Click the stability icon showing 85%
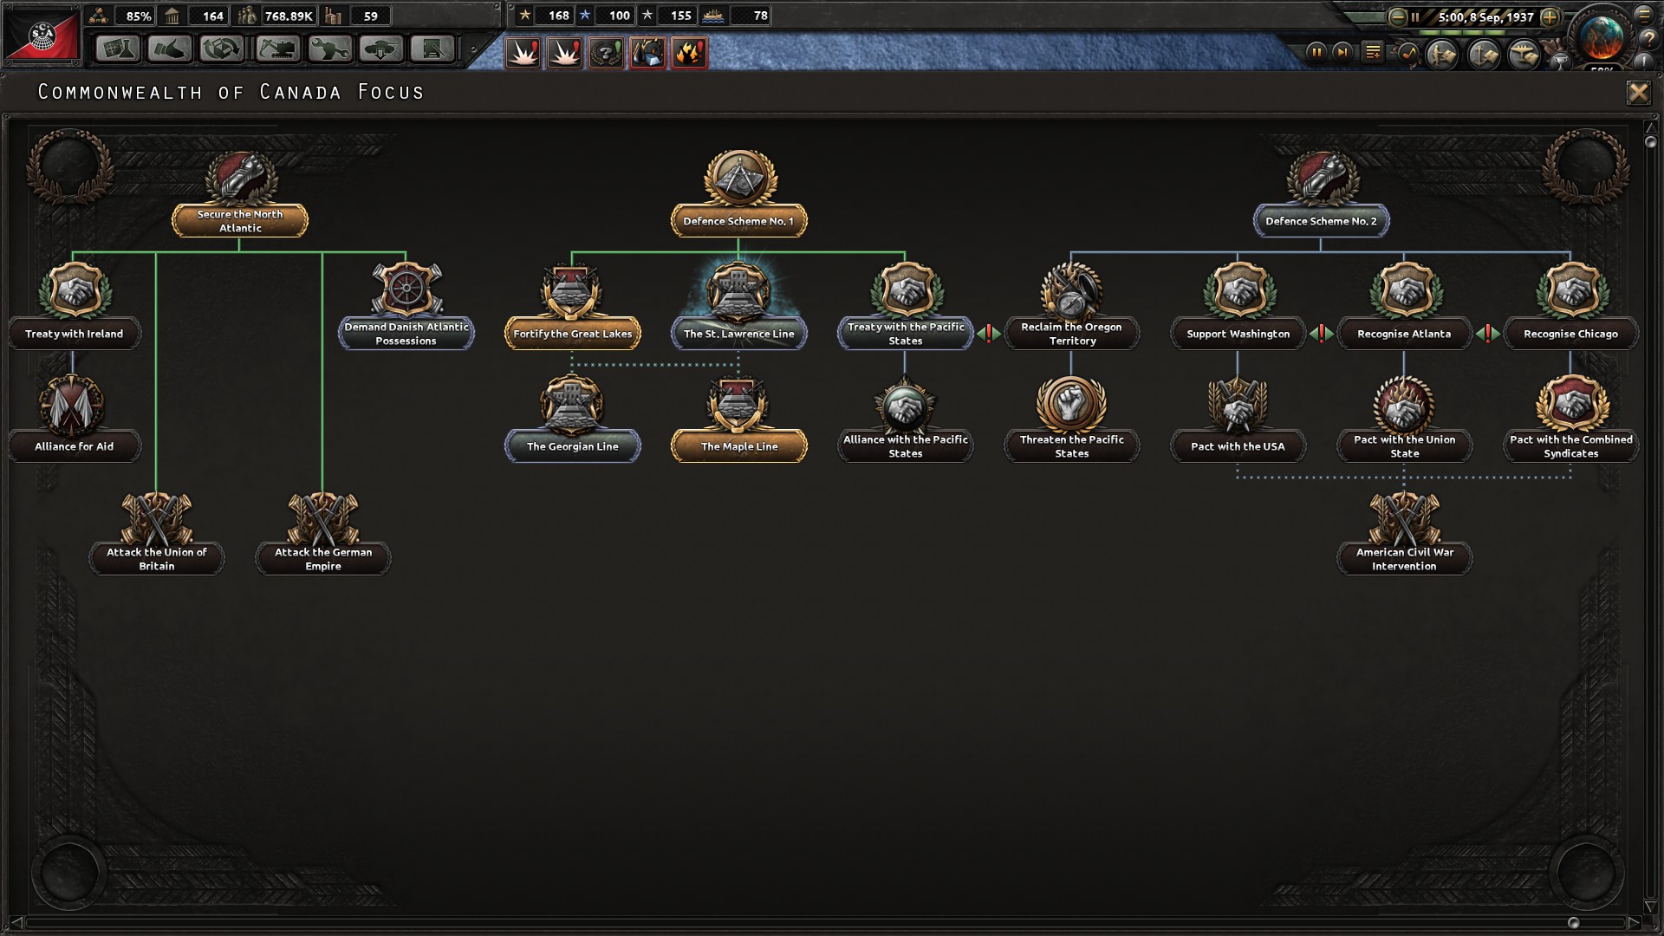The width and height of the screenshot is (1664, 936). [x=99, y=16]
